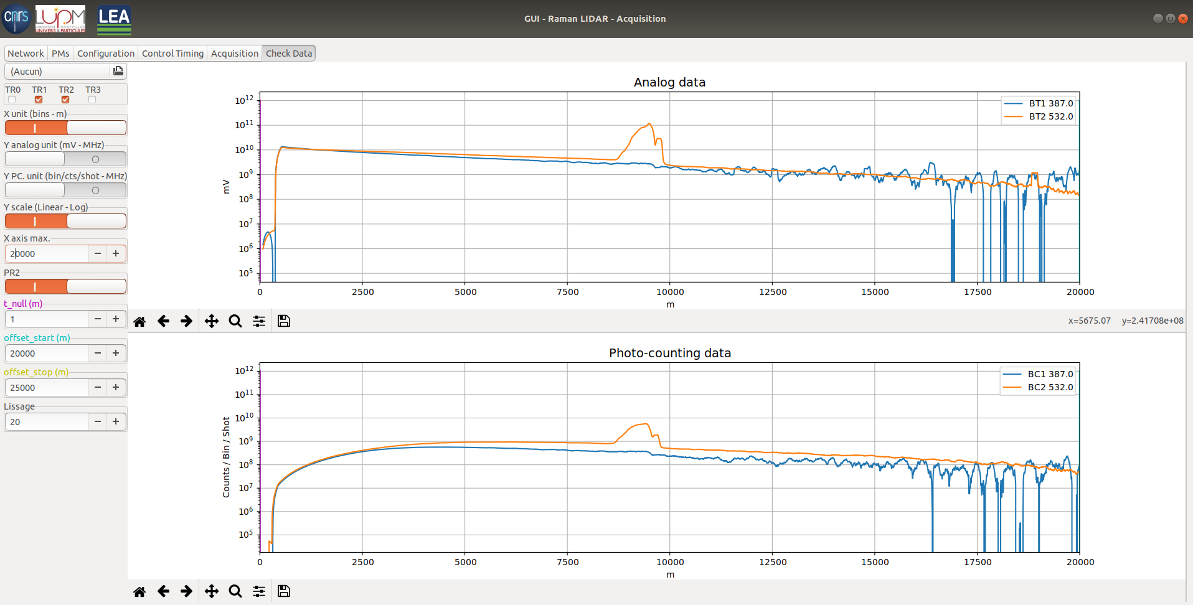Increase X axis max with plus button

(116, 253)
